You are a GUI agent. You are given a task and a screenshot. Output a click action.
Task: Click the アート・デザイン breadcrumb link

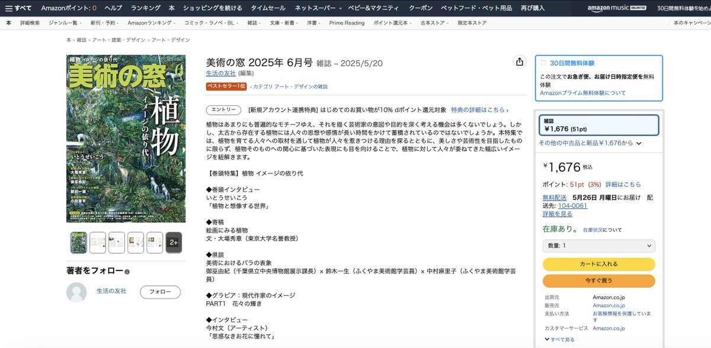click(171, 40)
